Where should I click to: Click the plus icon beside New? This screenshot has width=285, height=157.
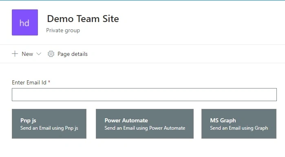pyautogui.click(x=15, y=54)
